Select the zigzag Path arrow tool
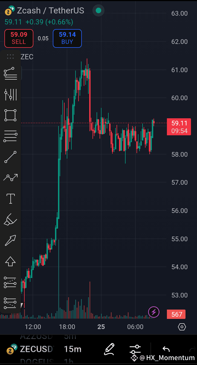 tap(10, 178)
